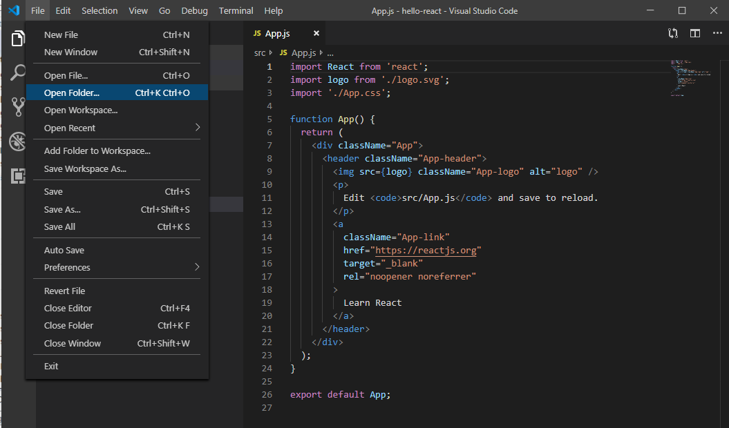The height and width of the screenshot is (428, 729).
Task: Click the 'export default App;' code line
Action: pyautogui.click(x=341, y=395)
